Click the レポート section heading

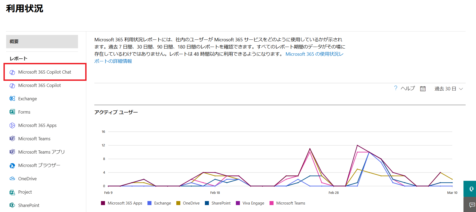[x=18, y=59]
